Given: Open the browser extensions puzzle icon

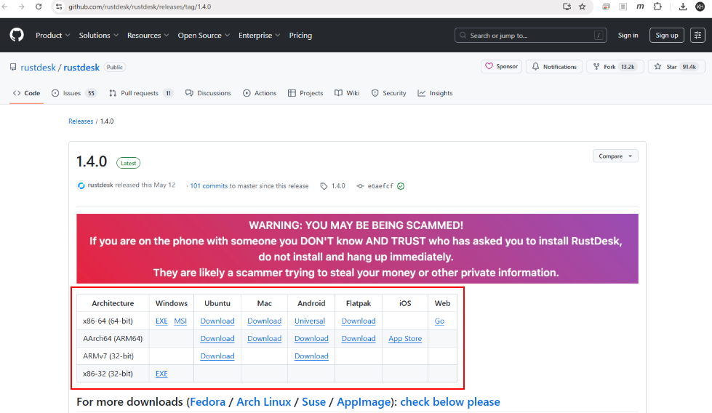Looking at the screenshot, I should (x=657, y=7).
